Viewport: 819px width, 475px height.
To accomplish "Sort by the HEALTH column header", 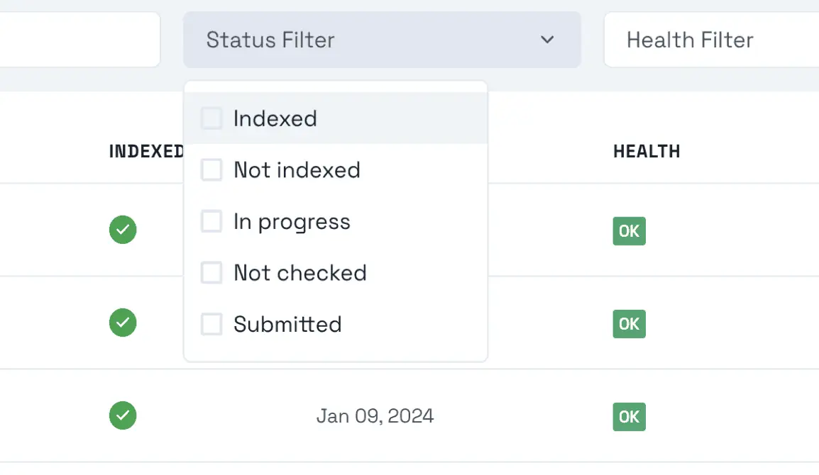I will click(647, 150).
